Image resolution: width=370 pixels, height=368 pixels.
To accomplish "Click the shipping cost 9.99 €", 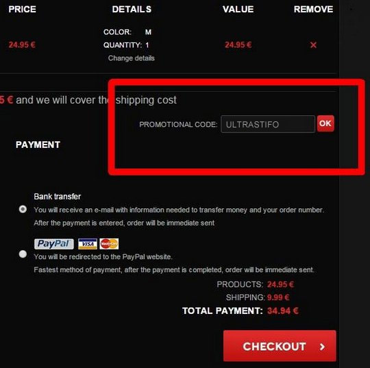I will [x=278, y=297].
